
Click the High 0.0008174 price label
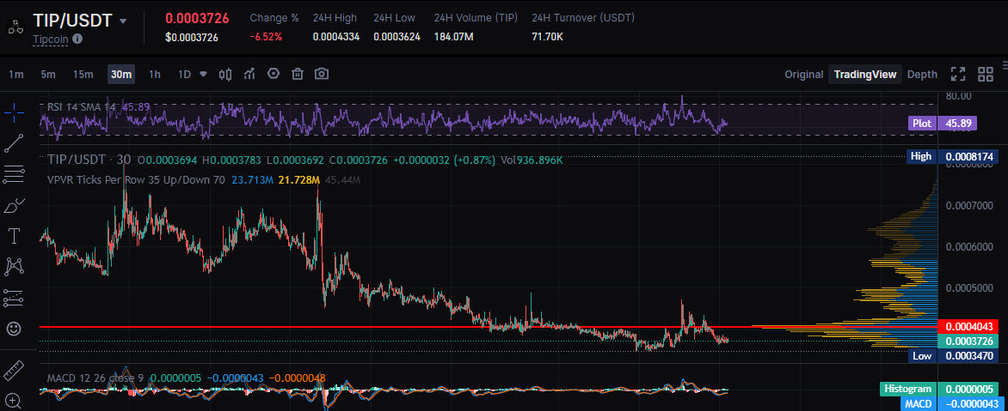(954, 156)
